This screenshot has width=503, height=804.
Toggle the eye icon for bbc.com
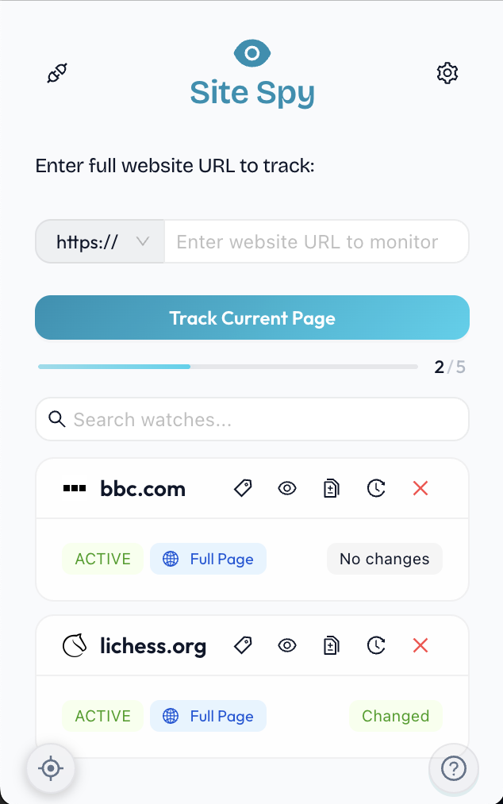point(287,489)
